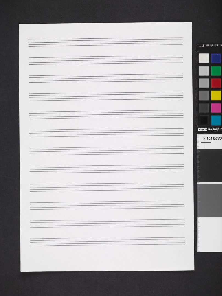Click the magenta color checker patch

click(x=216, y=108)
